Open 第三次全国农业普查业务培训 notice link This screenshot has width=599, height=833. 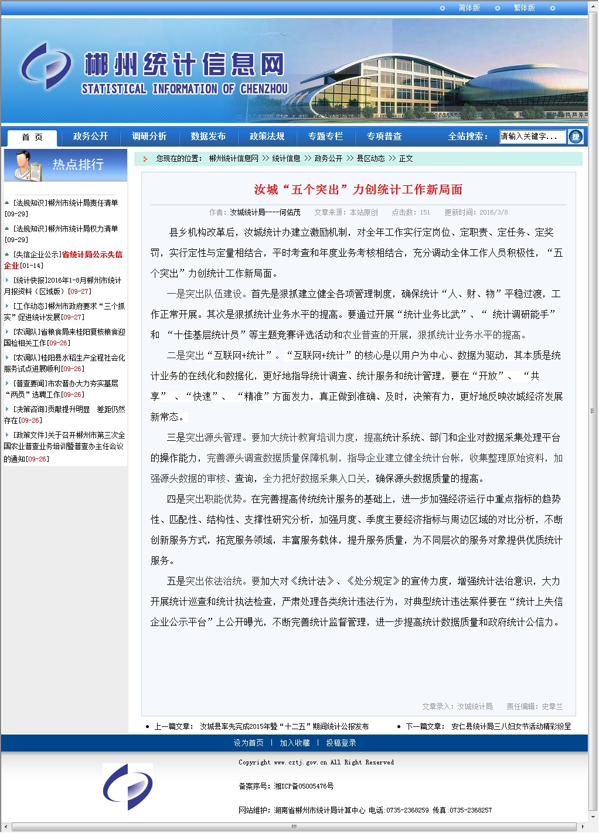(64, 446)
